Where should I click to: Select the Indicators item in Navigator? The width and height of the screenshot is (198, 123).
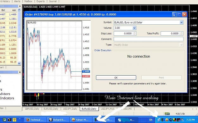point(7,98)
